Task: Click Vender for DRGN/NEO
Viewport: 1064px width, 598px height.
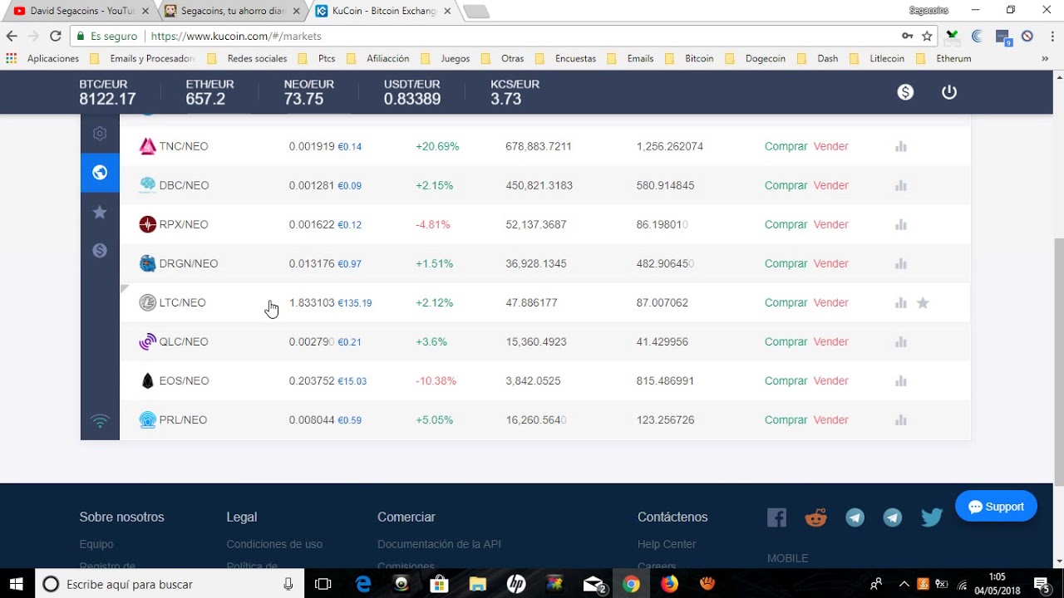Action: [830, 264]
